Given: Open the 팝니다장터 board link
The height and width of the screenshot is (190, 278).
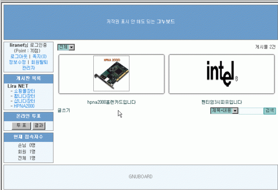Looking at the screenshot, I should pos(25,96).
